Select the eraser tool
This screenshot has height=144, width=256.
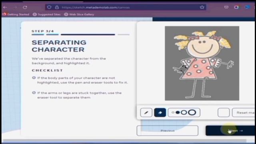pyautogui.click(x=160, y=112)
